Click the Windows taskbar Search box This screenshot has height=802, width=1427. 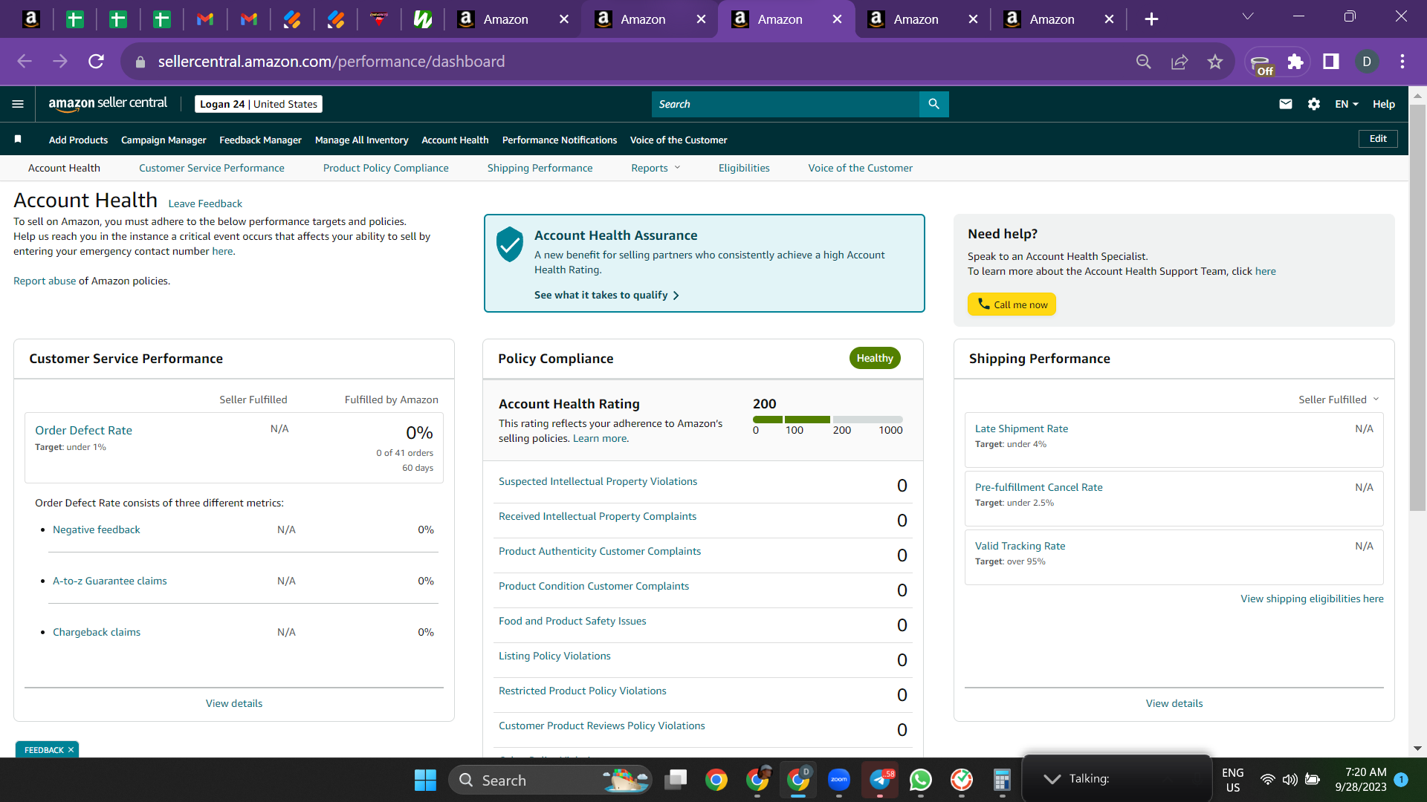(550, 780)
